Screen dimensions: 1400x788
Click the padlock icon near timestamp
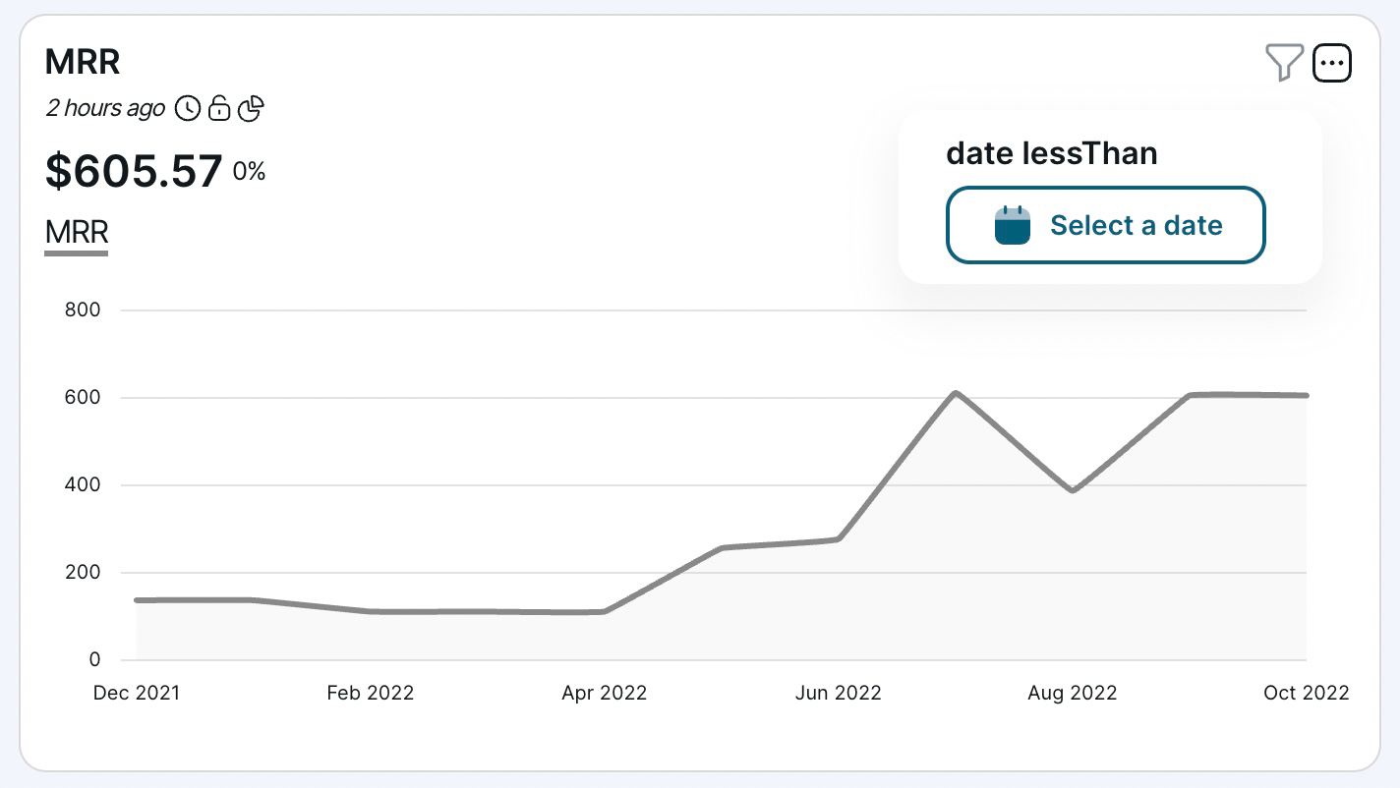219,109
